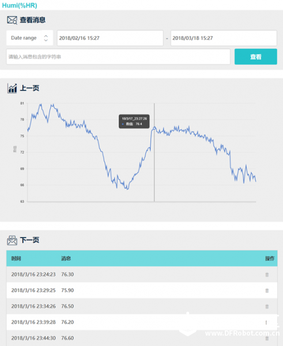Focus the message string search box
The width and height of the screenshot is (283, 346).
click(x=118, y=57)
